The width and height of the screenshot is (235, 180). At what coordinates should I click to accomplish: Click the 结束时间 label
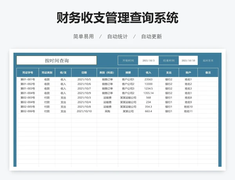click(168, 61)
